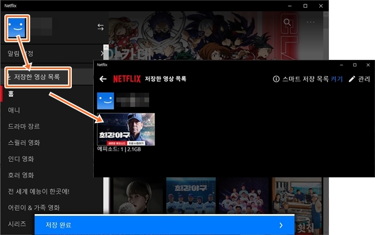The width and height of the screenshot is (375, 235).
Task: Select 시리즈 category
Action: tap(17, 223)
